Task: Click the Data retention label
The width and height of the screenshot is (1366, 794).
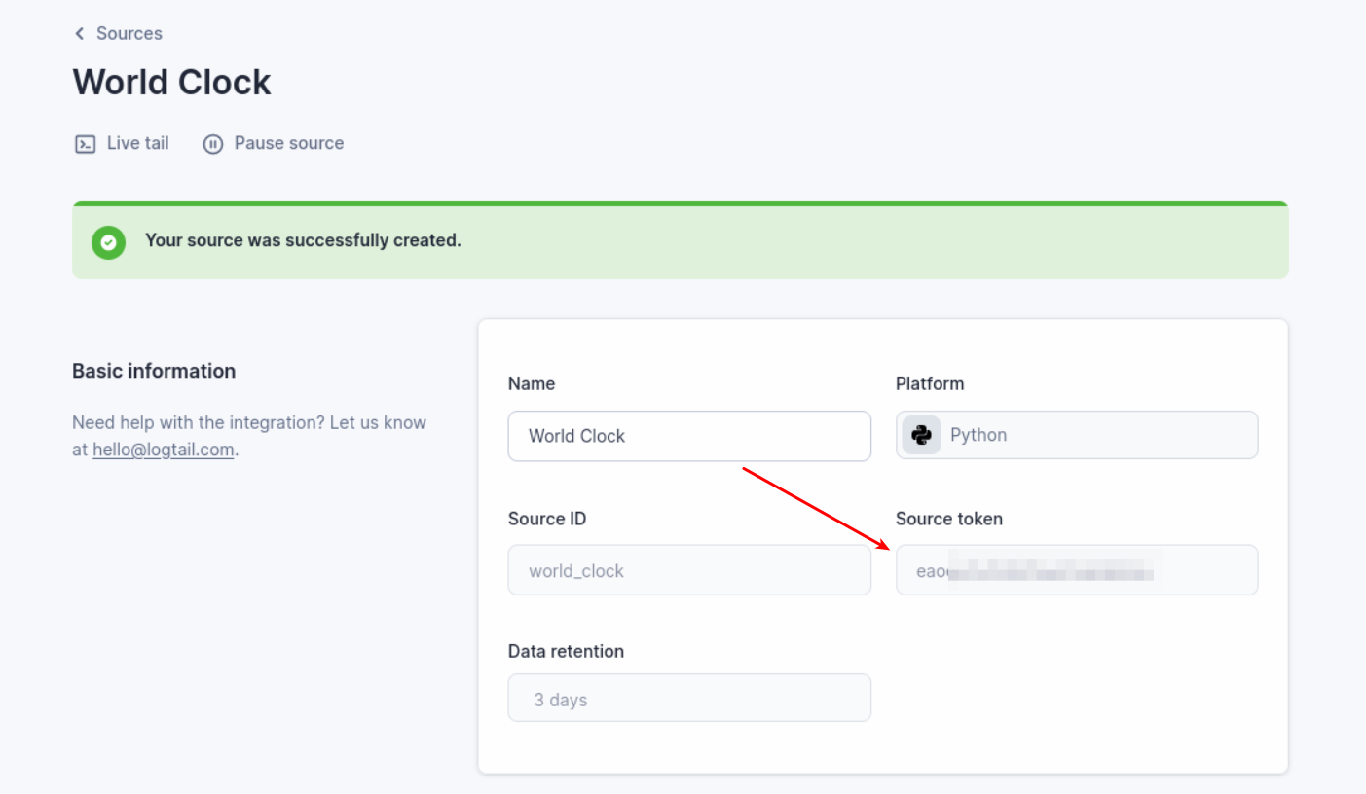Action: point(566,651)
